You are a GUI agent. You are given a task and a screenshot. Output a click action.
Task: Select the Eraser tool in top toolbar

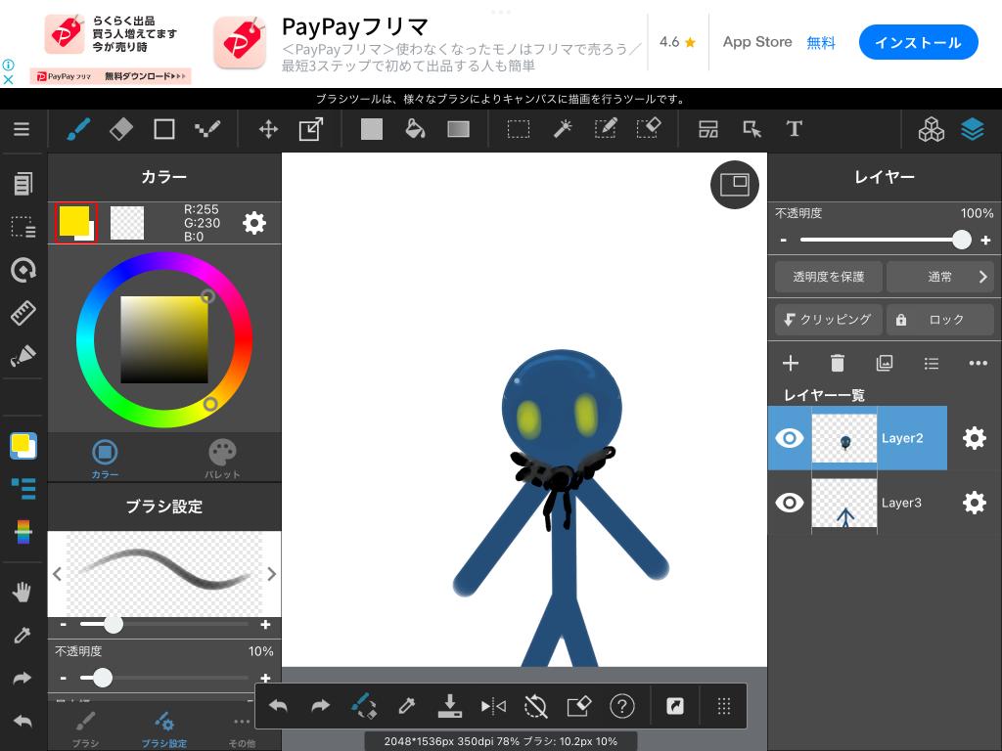[120, 129]
